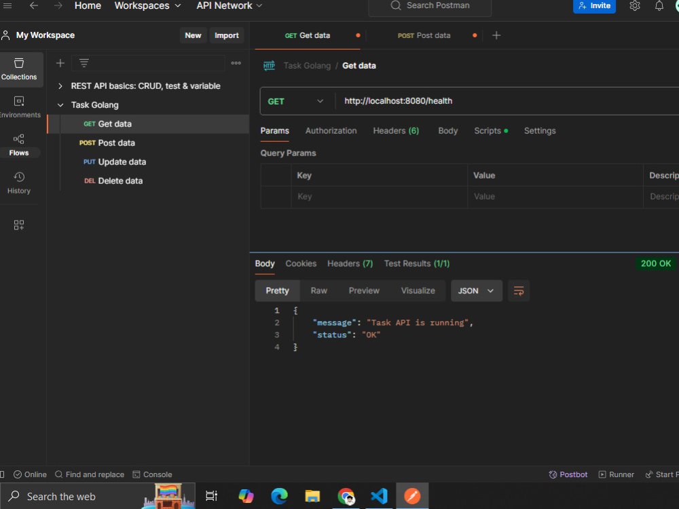
Task: Launch Copilot from the taskbar
Action: pyautogui.click(x=246, y=496)
